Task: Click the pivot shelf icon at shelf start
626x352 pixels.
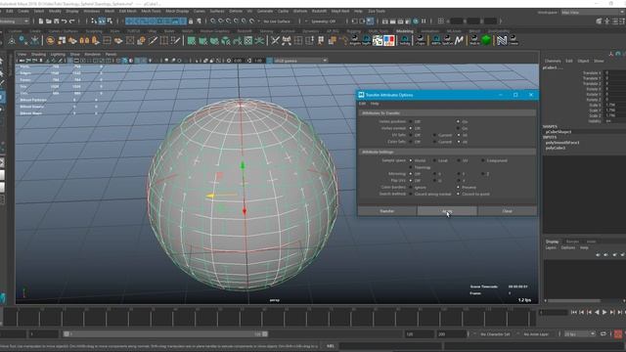Action: (12, 40)
